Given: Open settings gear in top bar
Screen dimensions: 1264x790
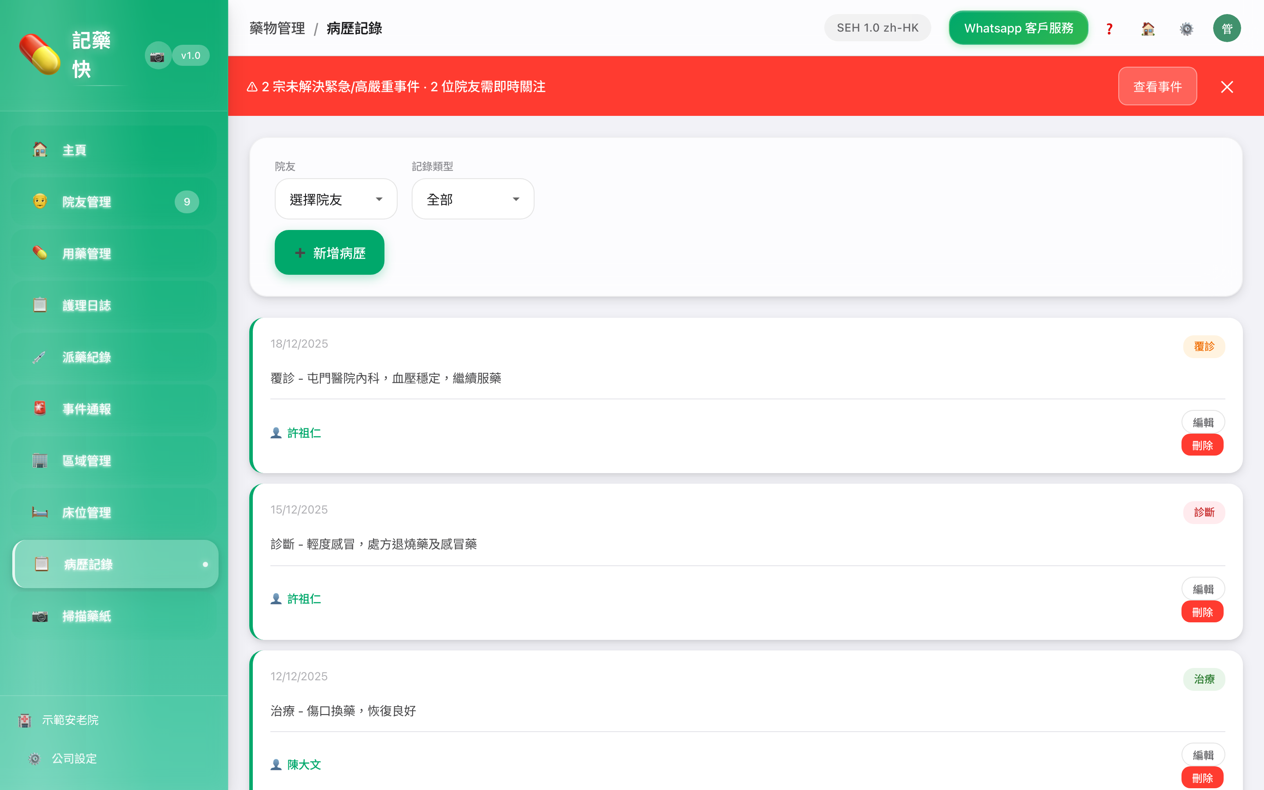Looking at the screenshot, I should point(1187,28).
